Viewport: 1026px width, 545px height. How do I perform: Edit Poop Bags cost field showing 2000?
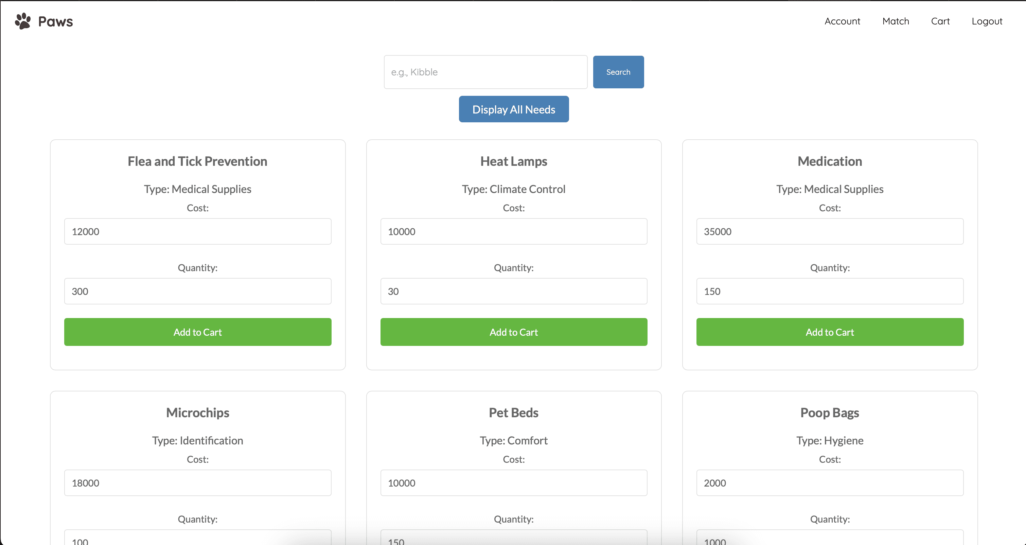[x=830, y=483]
